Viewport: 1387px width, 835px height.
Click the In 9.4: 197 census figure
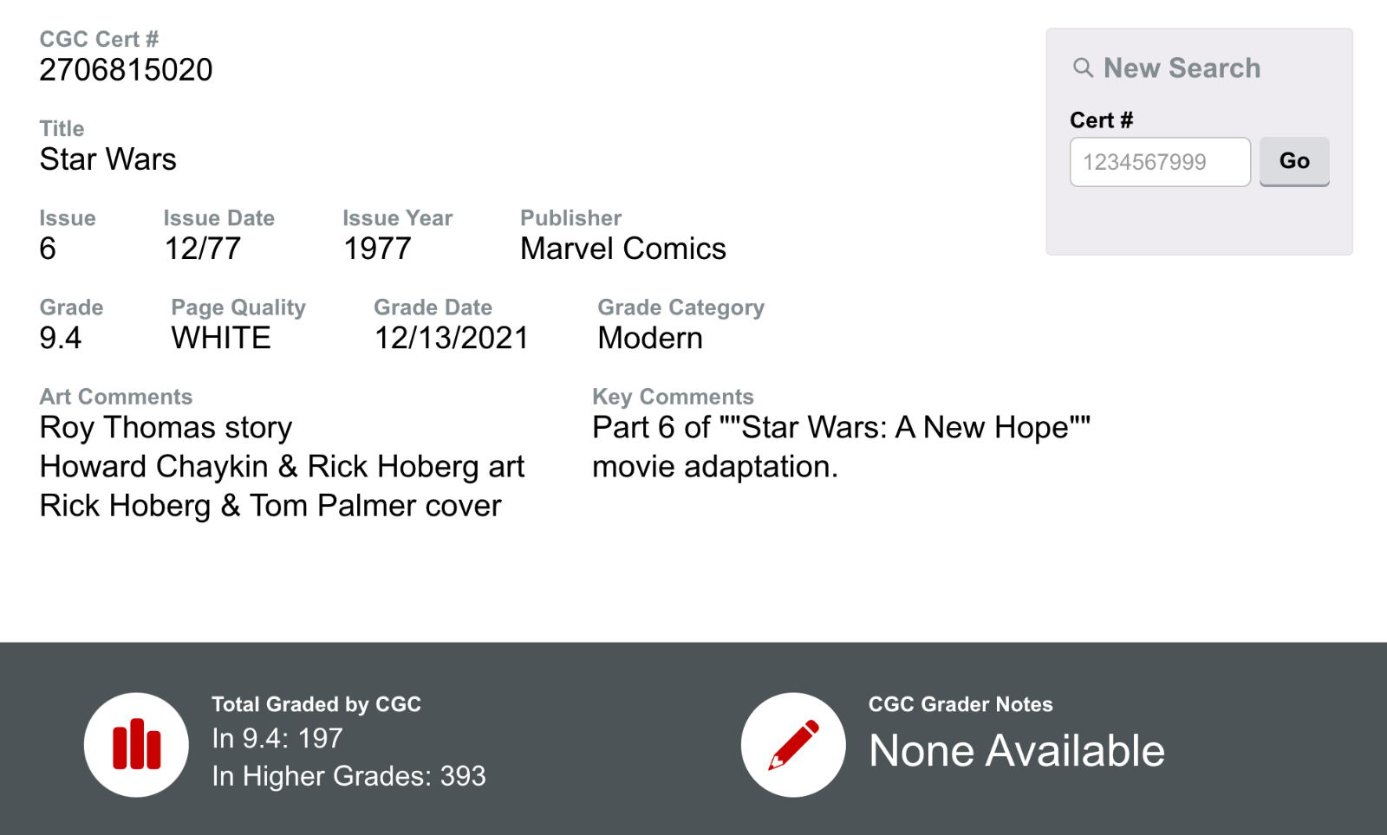pyautogui.click(x=277, y=739)
